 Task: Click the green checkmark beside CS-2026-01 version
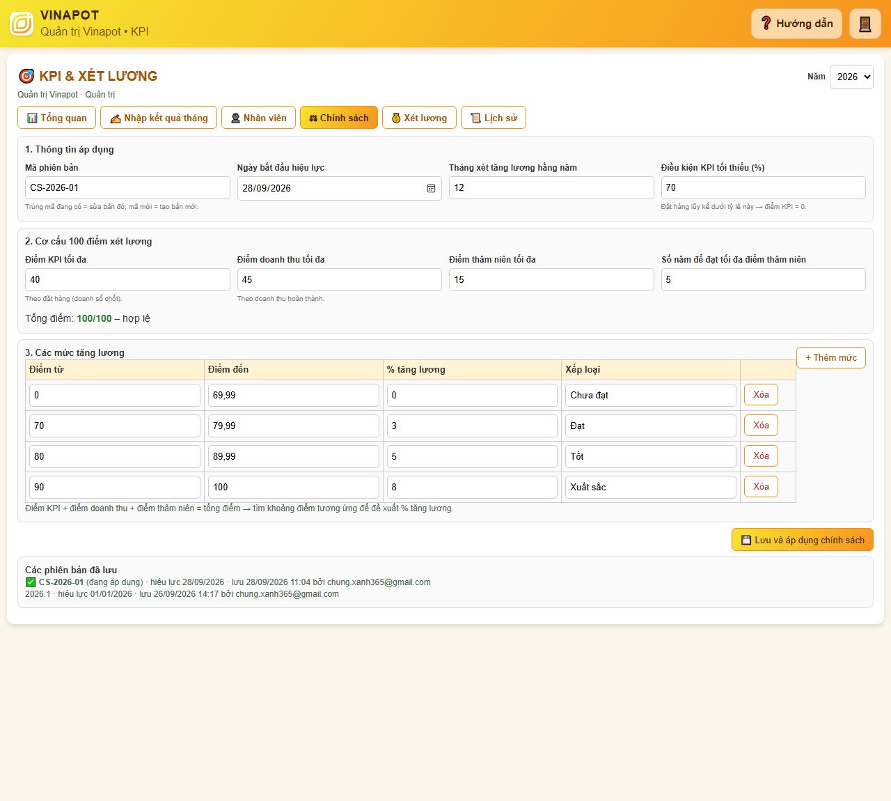(x=31, y=582)
